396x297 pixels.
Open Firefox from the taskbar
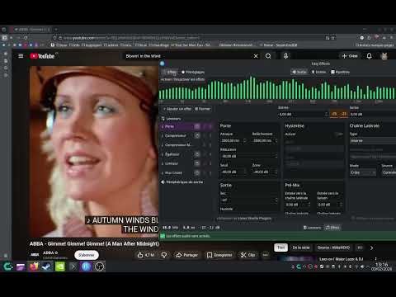34,266
